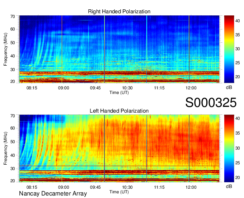The image size is (244, 198).
Task: Click the 70 MHz tick on the upper plot
Action: [13, 16]
